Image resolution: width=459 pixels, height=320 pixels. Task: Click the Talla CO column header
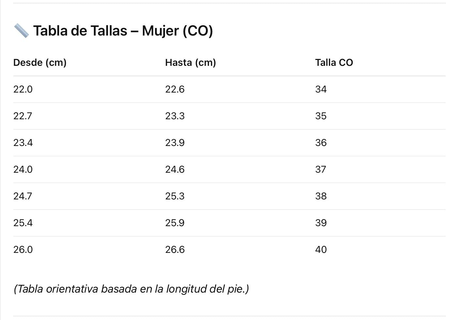pos(334,63)
